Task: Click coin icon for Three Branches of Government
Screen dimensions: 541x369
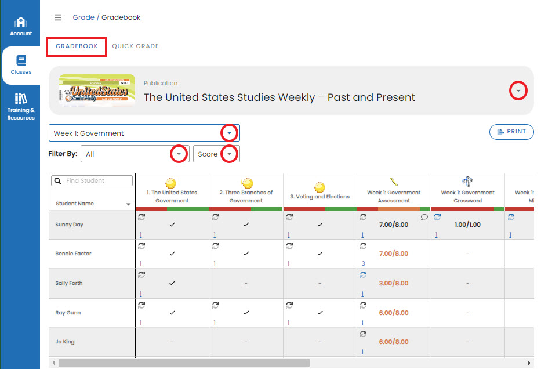Action: [248, 183]
